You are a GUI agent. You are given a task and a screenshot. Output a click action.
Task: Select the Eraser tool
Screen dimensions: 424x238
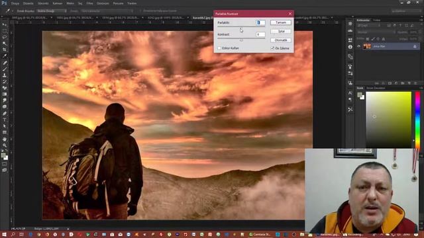(5, 88)
